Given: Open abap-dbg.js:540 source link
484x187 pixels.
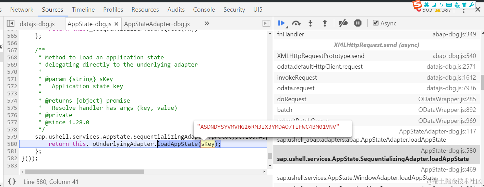Looking at the screenshot, I should tap(454, 56).
